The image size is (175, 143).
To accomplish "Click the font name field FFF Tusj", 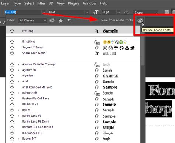I will tap(23, 12).
